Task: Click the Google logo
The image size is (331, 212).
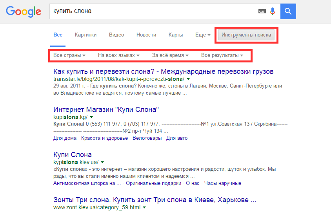Action: (24, 11)
